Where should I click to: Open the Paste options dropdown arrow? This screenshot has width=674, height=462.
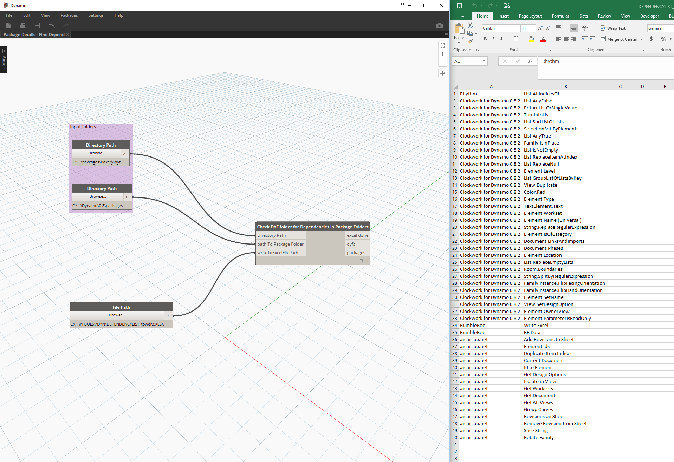tap(459, 43)
